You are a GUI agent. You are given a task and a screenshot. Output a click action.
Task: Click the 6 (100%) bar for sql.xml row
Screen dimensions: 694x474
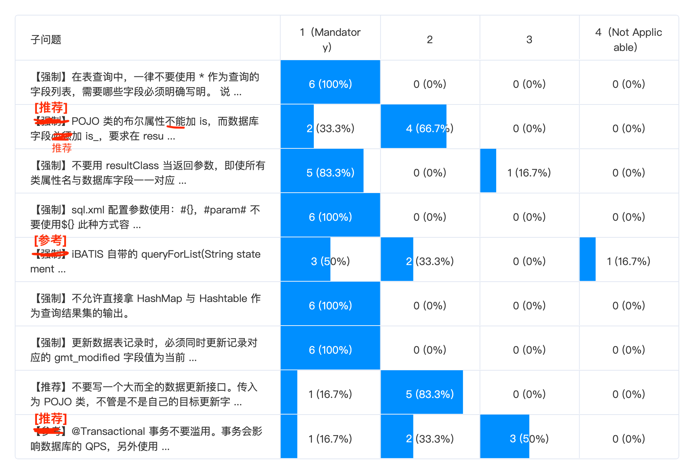pos(330,215)
